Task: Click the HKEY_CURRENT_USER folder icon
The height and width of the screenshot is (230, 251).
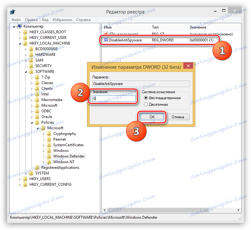Action: (25, 38)
